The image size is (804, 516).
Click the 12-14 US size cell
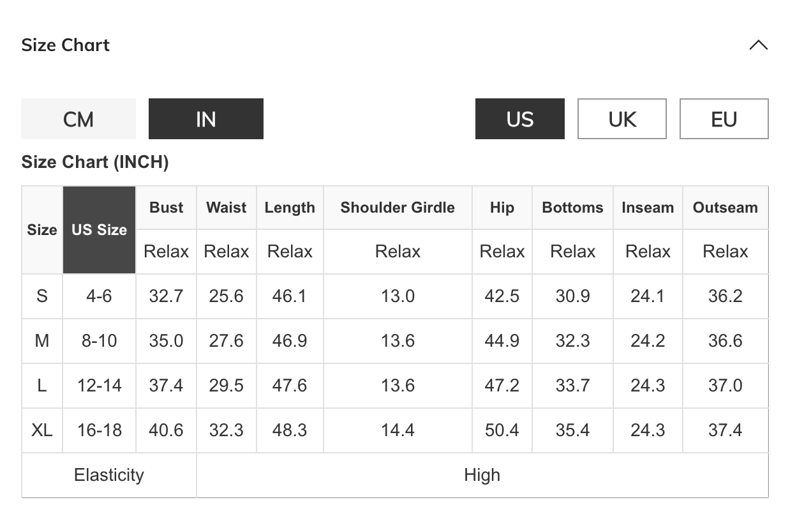(x=99, y=386)
